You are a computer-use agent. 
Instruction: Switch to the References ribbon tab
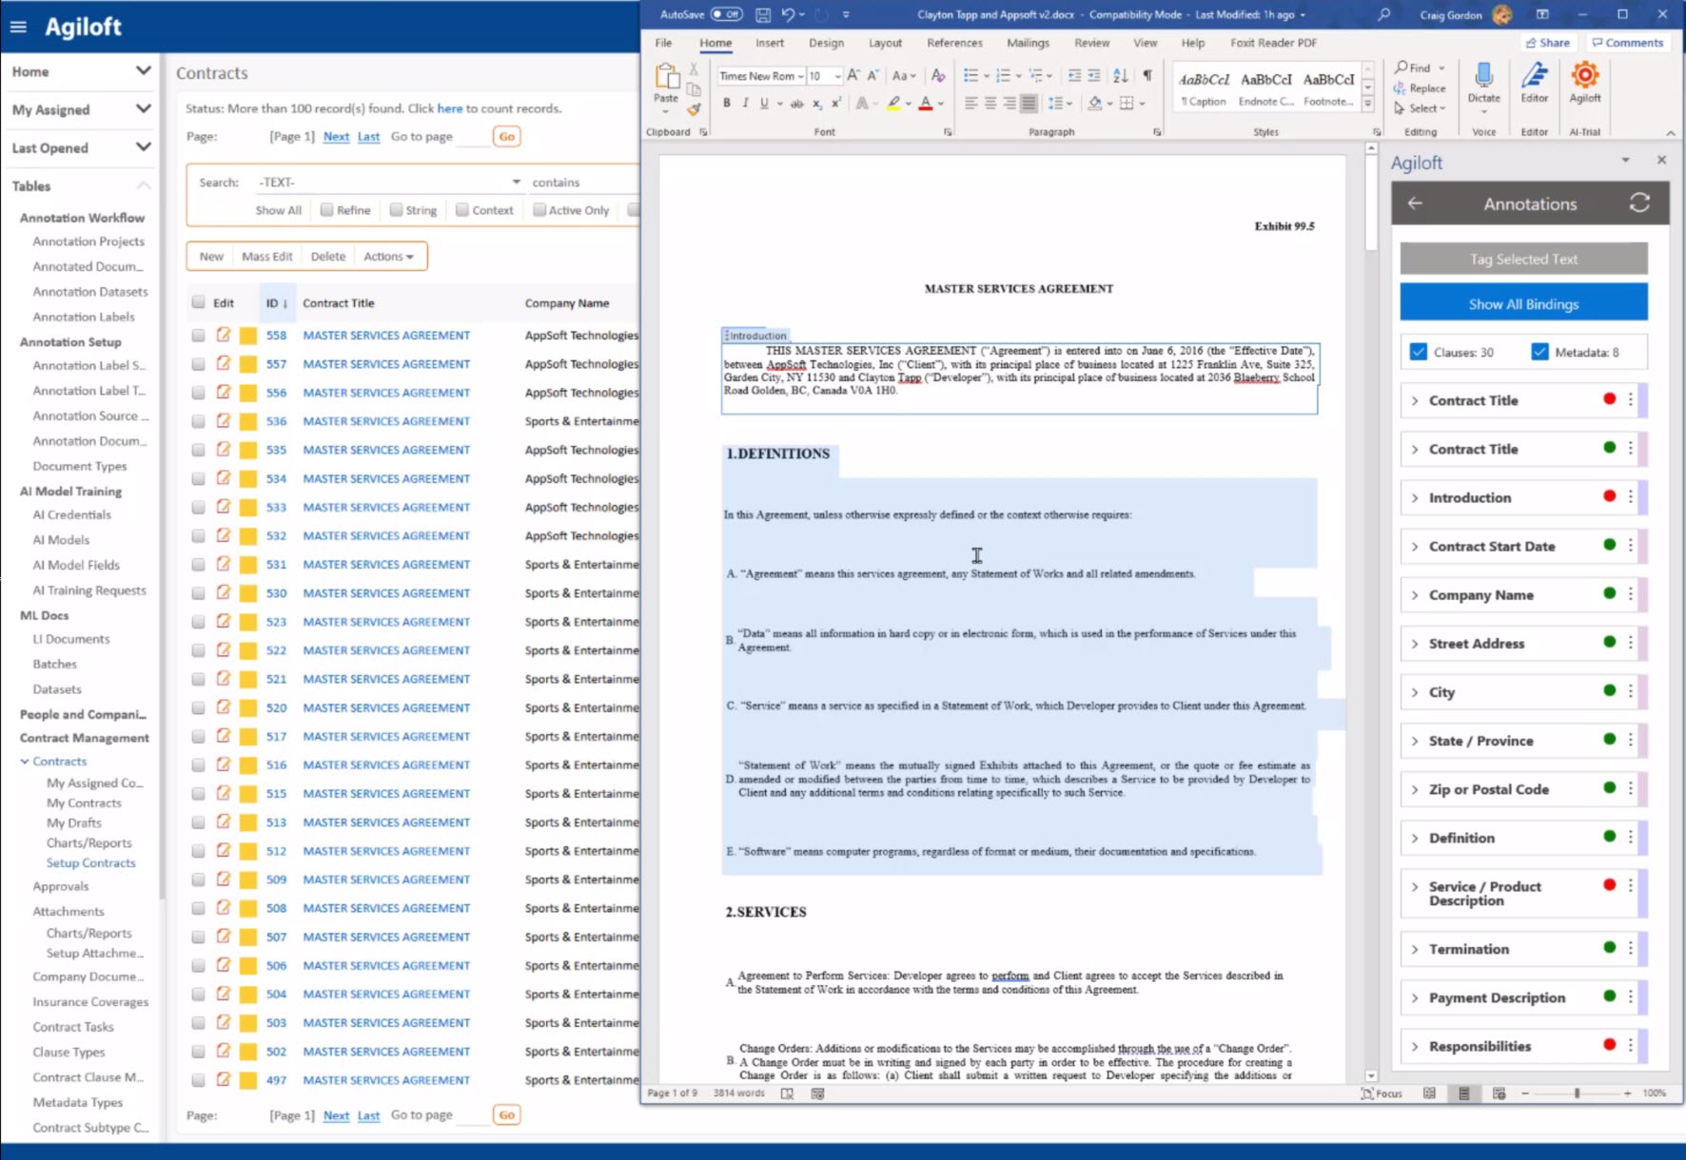coord(954,43)
